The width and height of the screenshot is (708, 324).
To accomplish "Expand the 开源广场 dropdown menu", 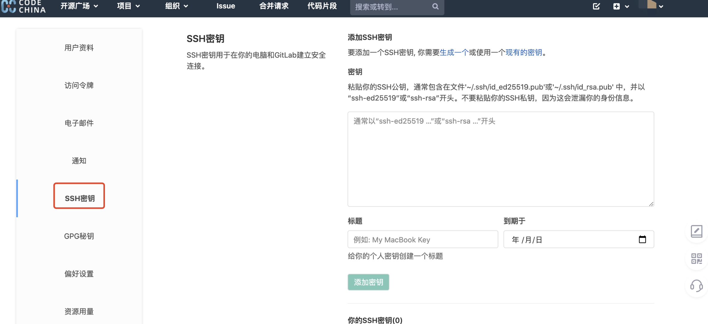I will 79,6.
